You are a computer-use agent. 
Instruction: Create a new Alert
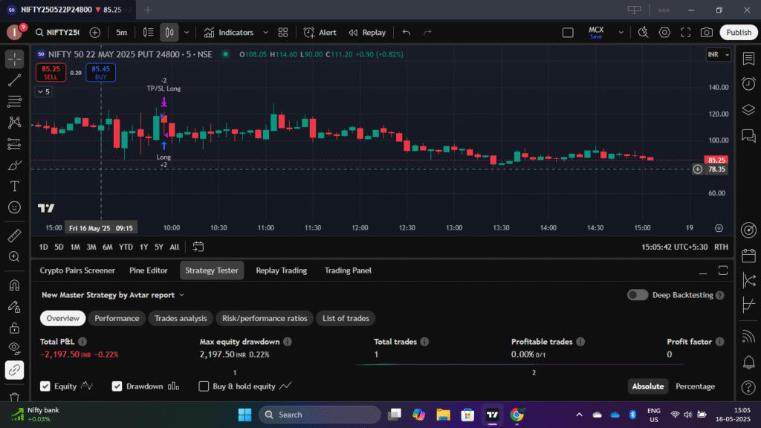[320, 33]
